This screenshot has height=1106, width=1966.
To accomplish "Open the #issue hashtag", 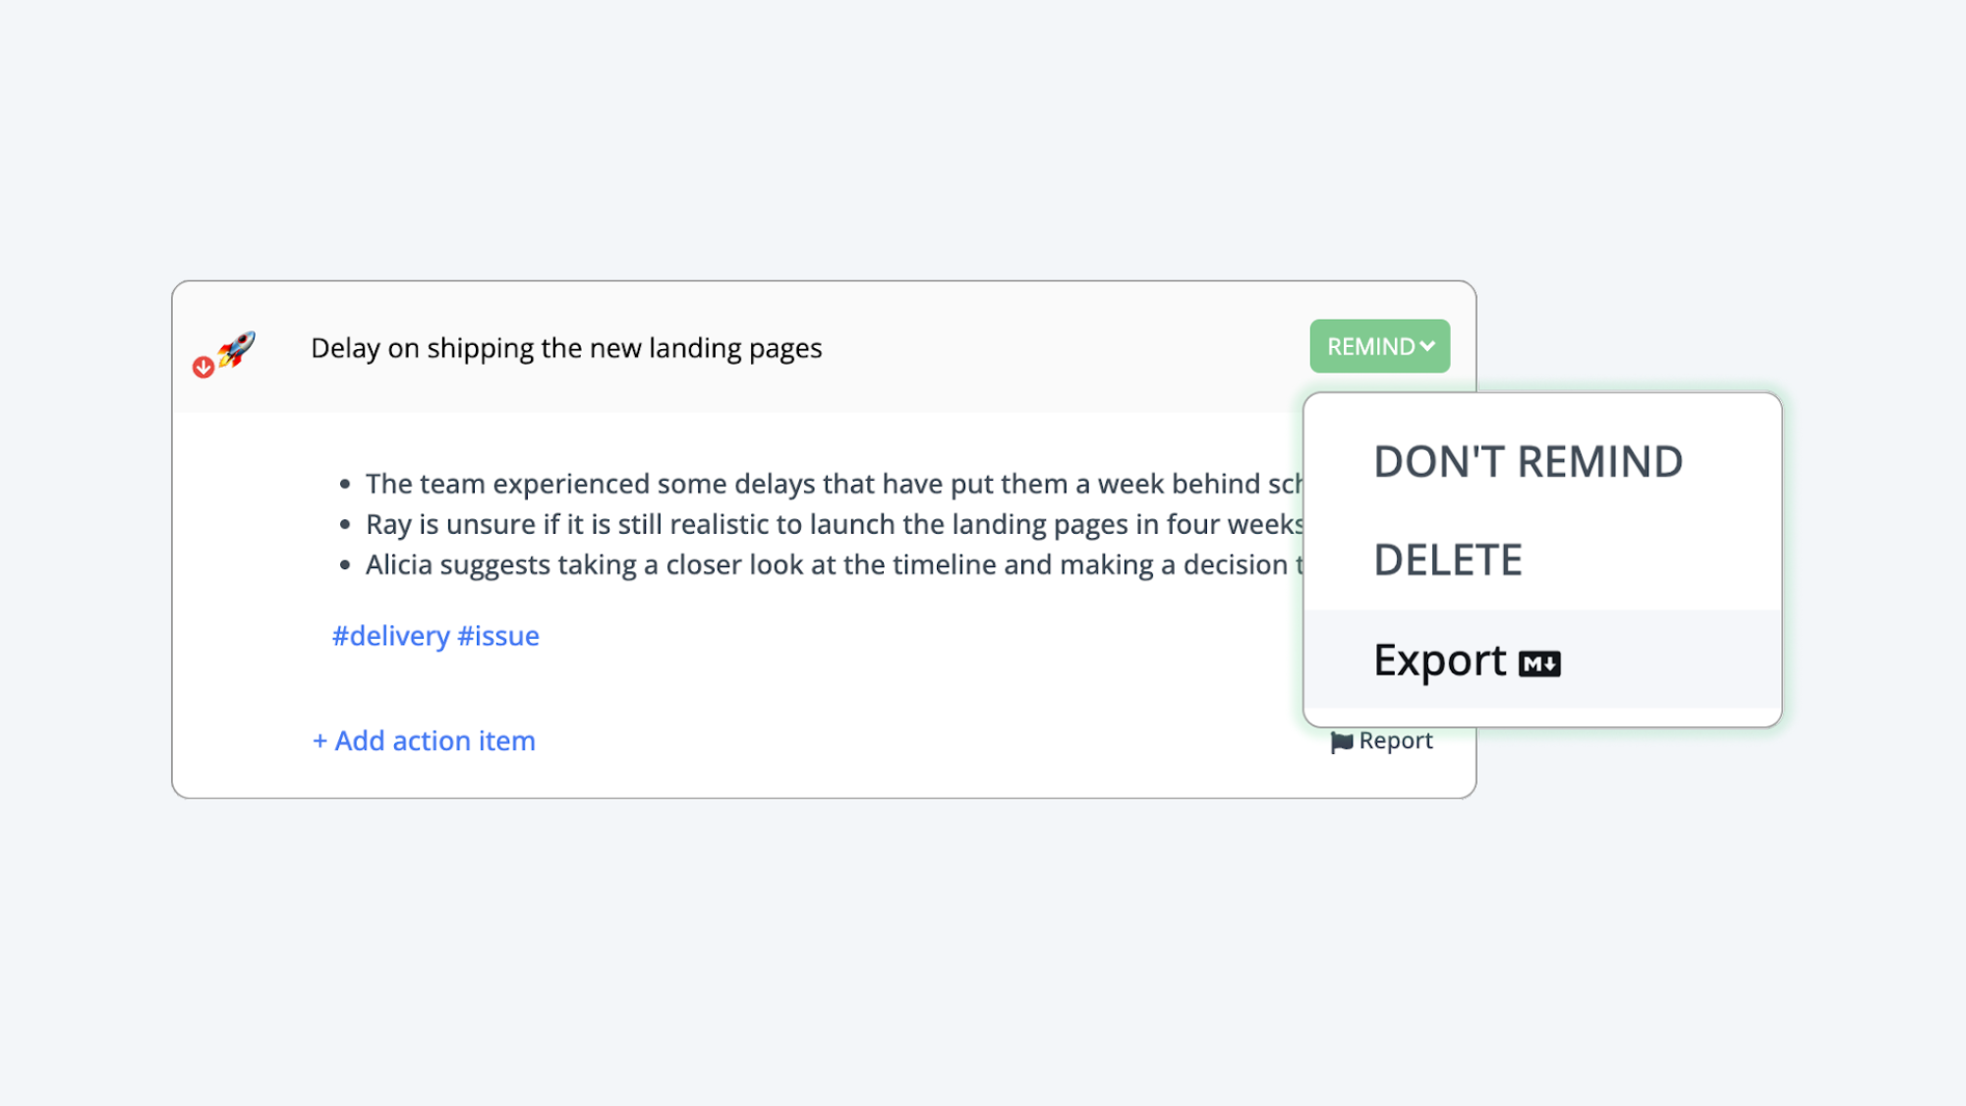I will 498,636.
